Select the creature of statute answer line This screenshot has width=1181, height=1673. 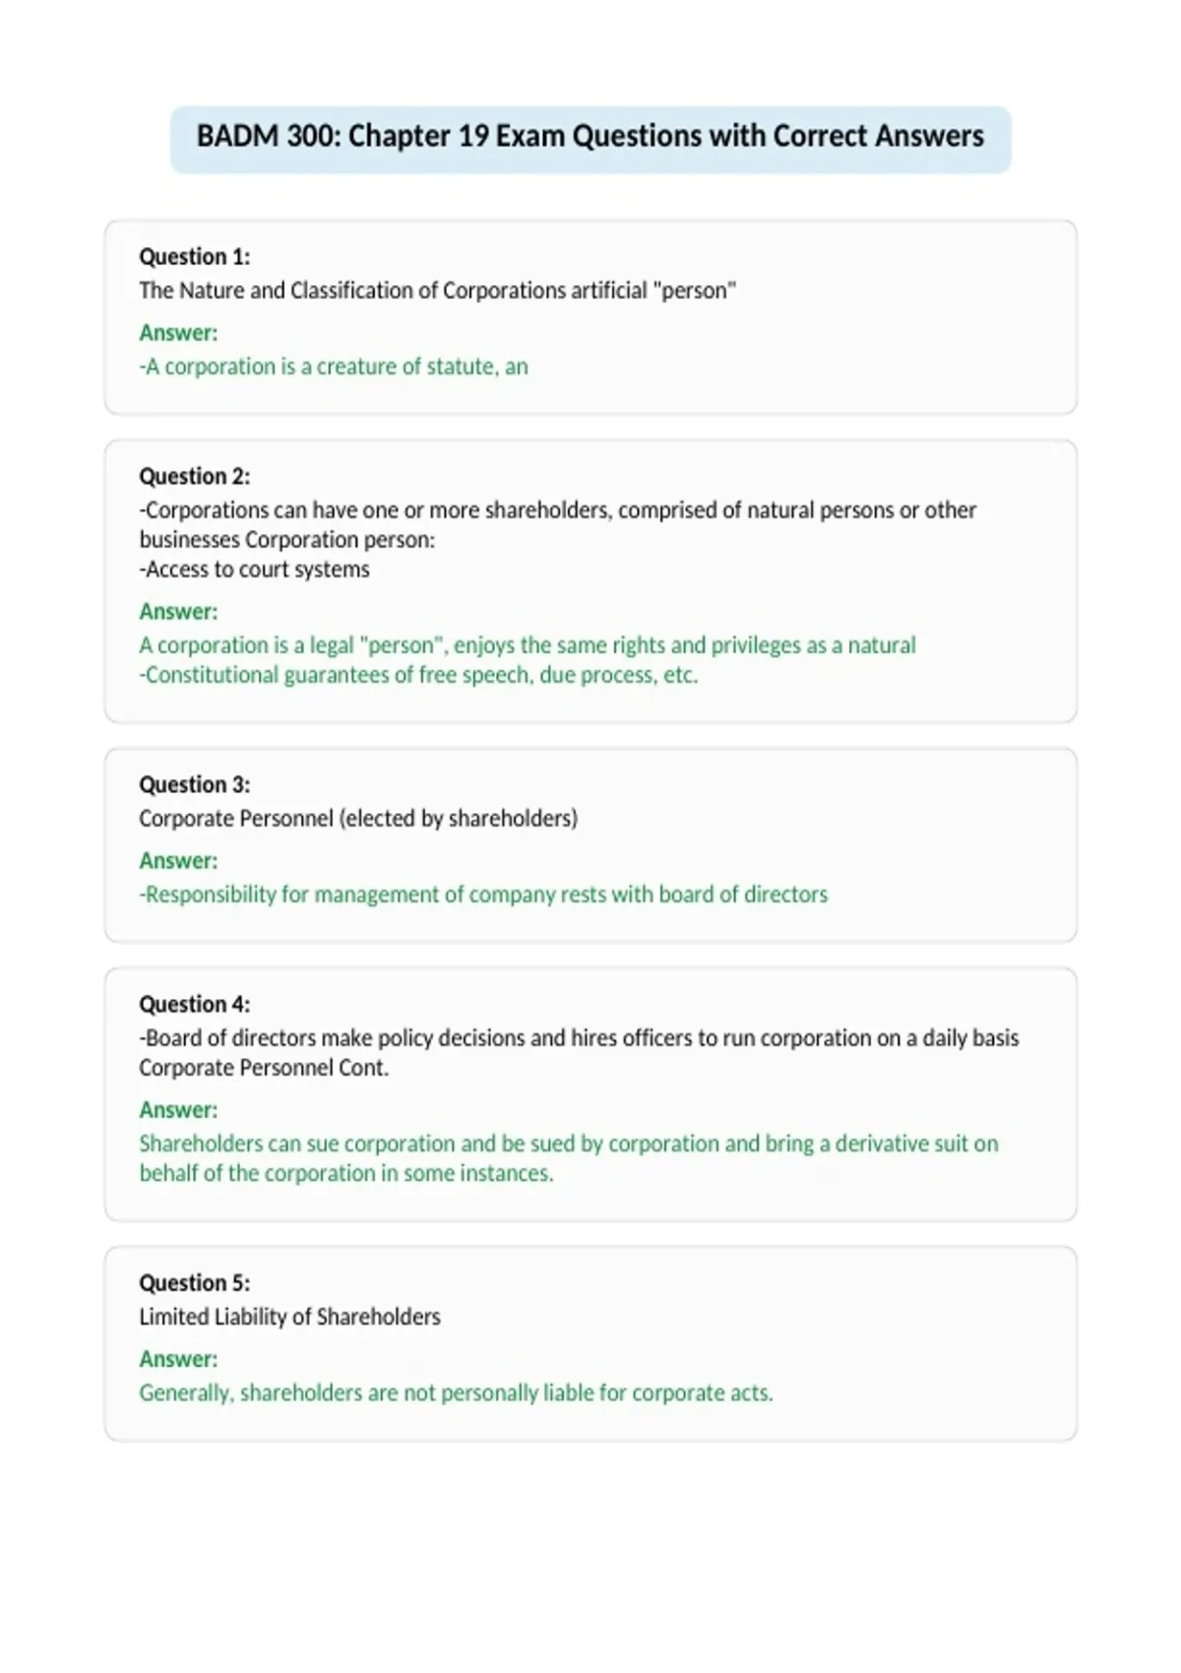tap(334, 366)
